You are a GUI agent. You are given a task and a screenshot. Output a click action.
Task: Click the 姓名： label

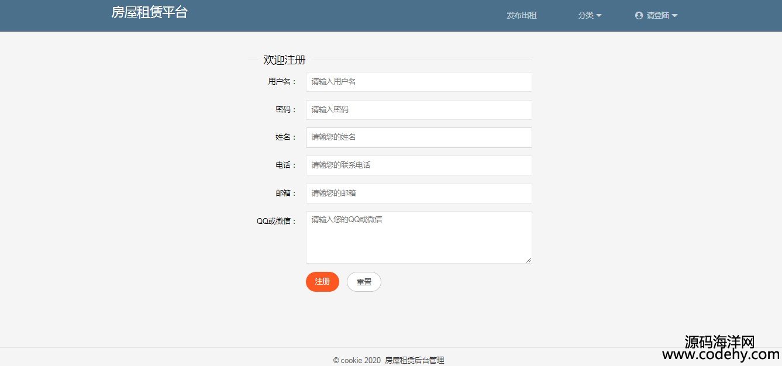[x=286, y=137]
